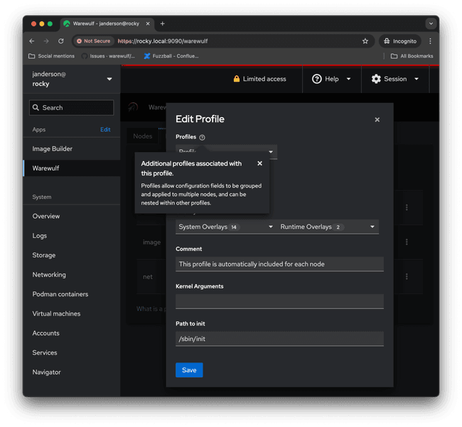Open the Chrome three-dot menu

(430, 41)
